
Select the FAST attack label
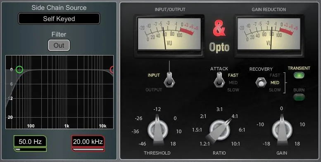coord(233,75)
